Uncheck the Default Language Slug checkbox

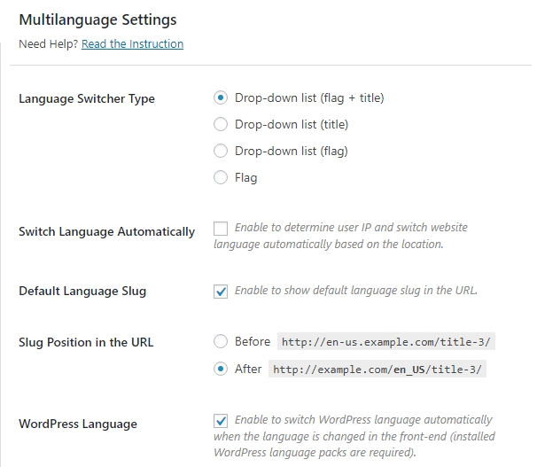pos(221,292)
